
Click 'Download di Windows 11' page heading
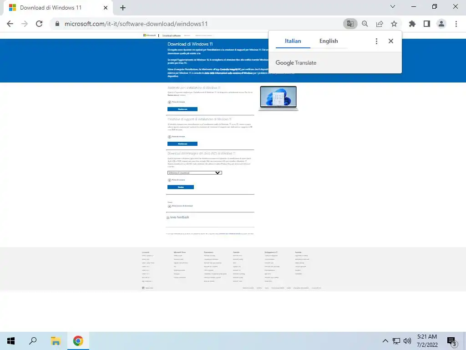(x=190, y=44)
